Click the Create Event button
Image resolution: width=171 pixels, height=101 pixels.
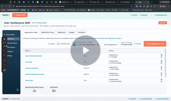[x=20, y=15]
